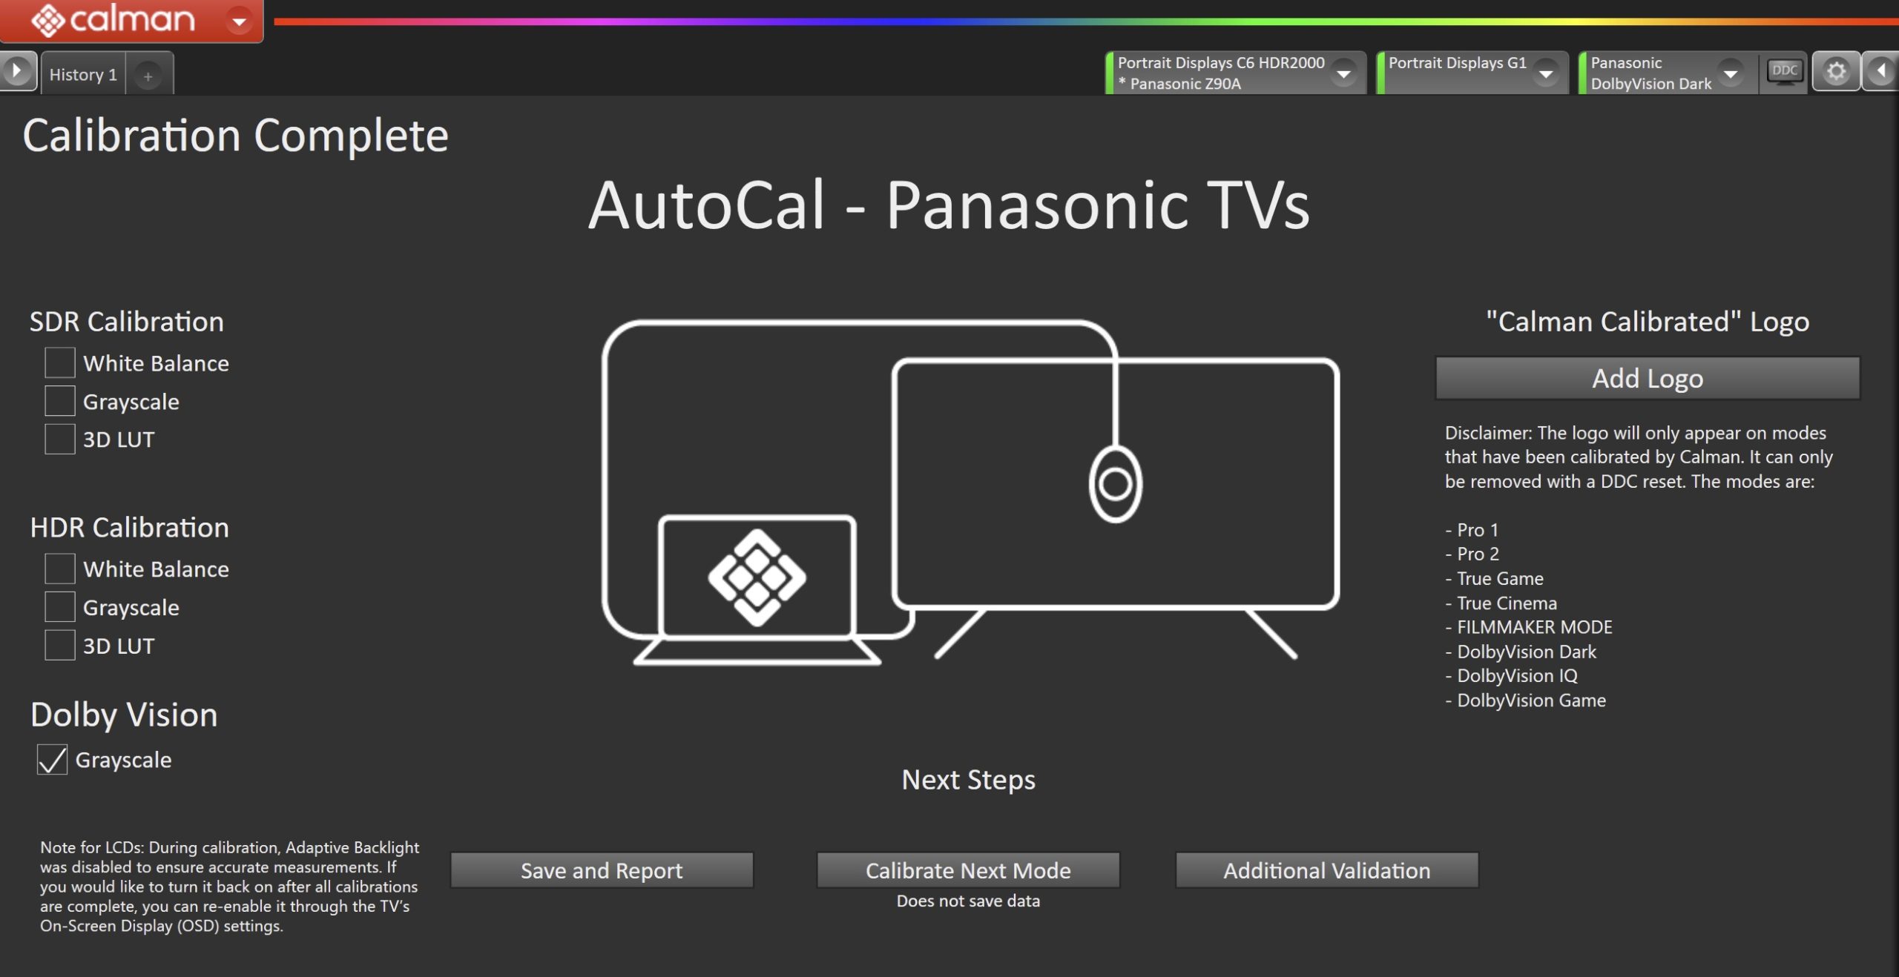Open the Calman main menu dropdown arrow
The height and width of the screenshot is (977, 1899).
(x=239, y=21)
